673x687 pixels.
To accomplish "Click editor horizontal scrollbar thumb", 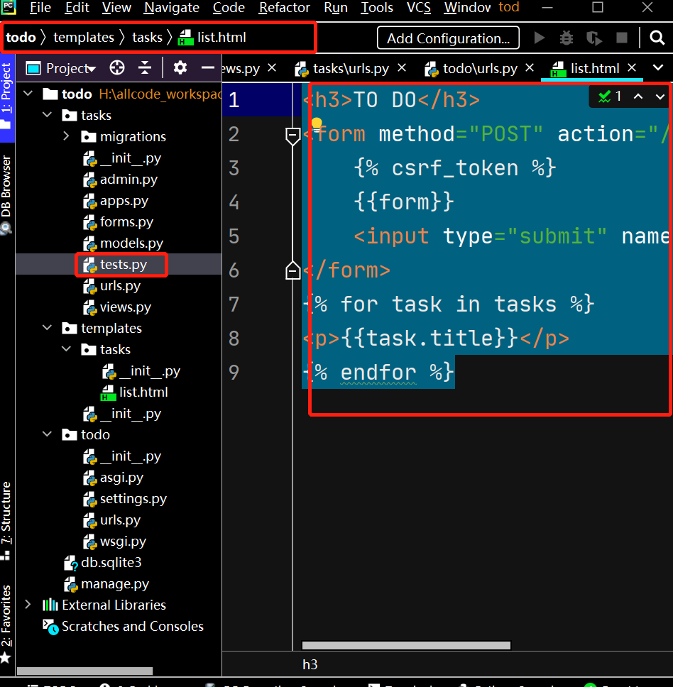I will [406, 645].
